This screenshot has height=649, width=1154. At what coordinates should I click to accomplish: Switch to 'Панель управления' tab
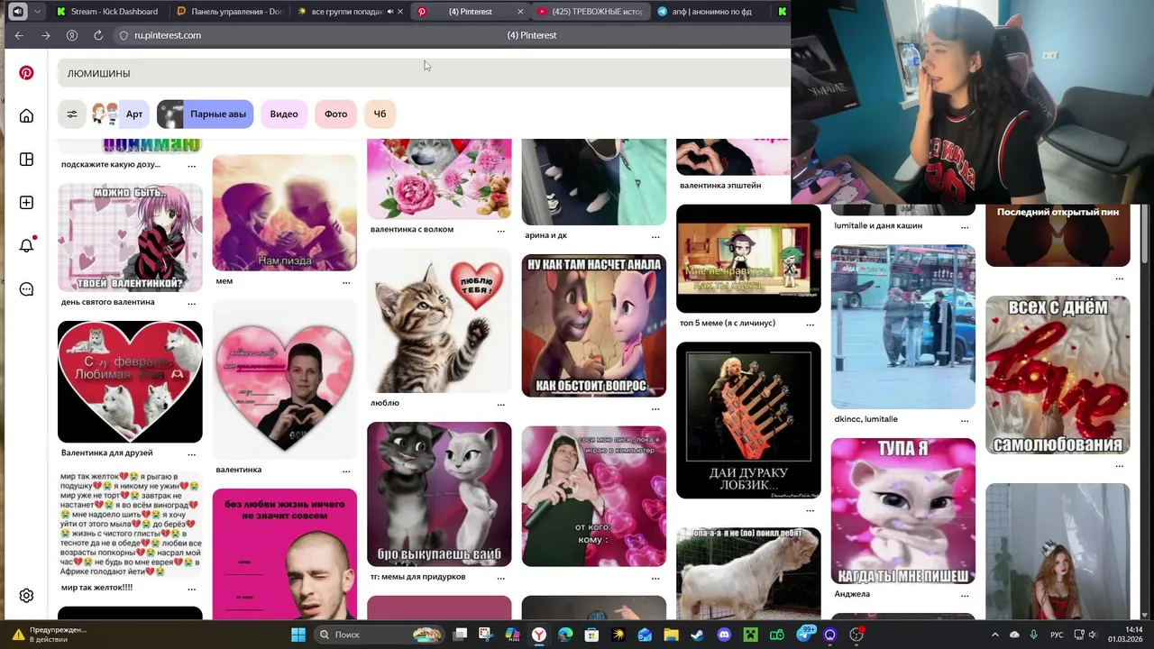click(x=231, y=12)
